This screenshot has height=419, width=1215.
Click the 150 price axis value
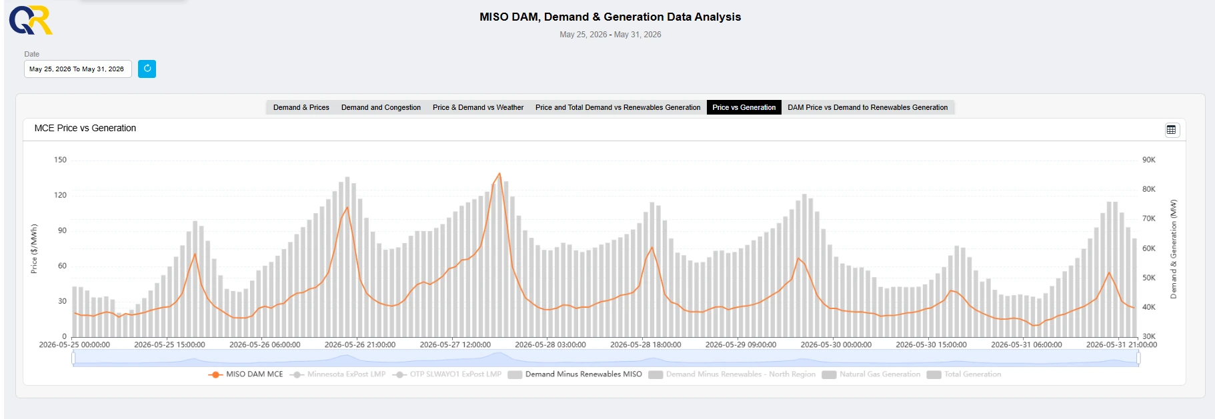61,160
